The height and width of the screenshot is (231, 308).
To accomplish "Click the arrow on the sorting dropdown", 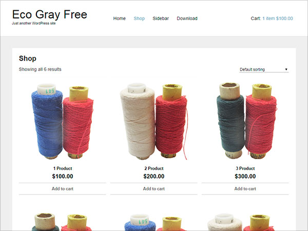I will coord(286,69).
